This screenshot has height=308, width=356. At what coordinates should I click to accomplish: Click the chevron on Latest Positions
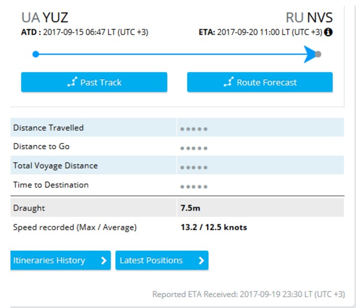(x=201, y=260)
